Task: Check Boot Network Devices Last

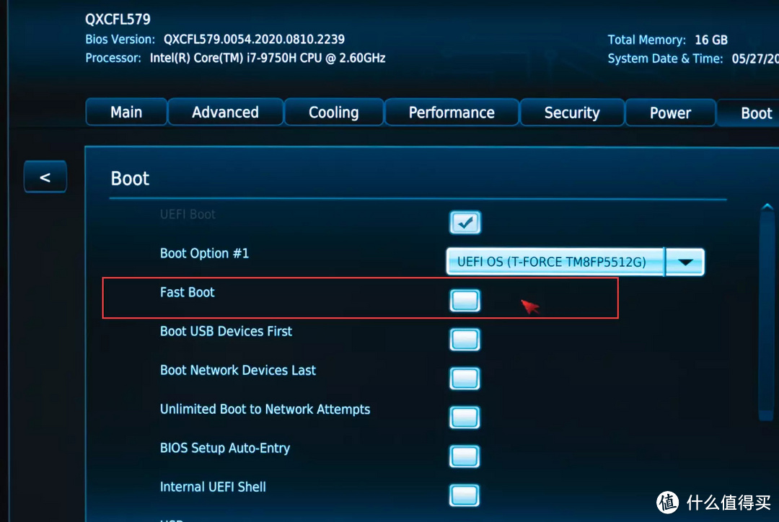Action: [x=465, y=379]
